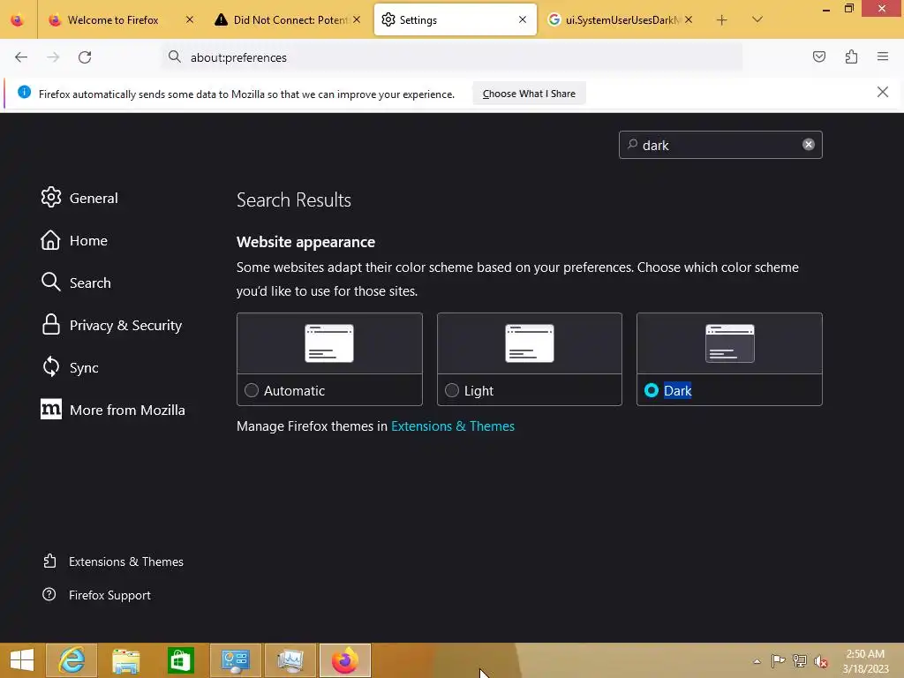
Task: Launch Internet Explorer from taskbar
Action: click(72, 660)
